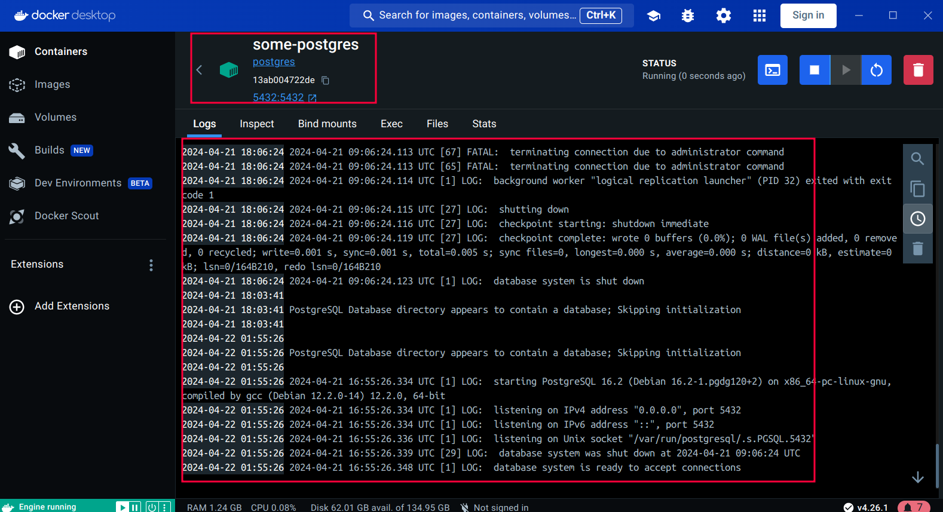Click Add Extensions

coord(72,306)
